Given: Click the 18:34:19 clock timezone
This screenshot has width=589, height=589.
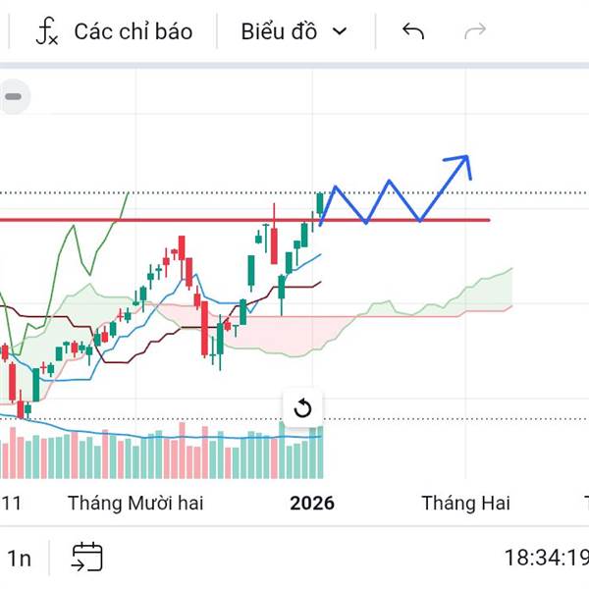Looking at the screenshot, I should (546, 559).
